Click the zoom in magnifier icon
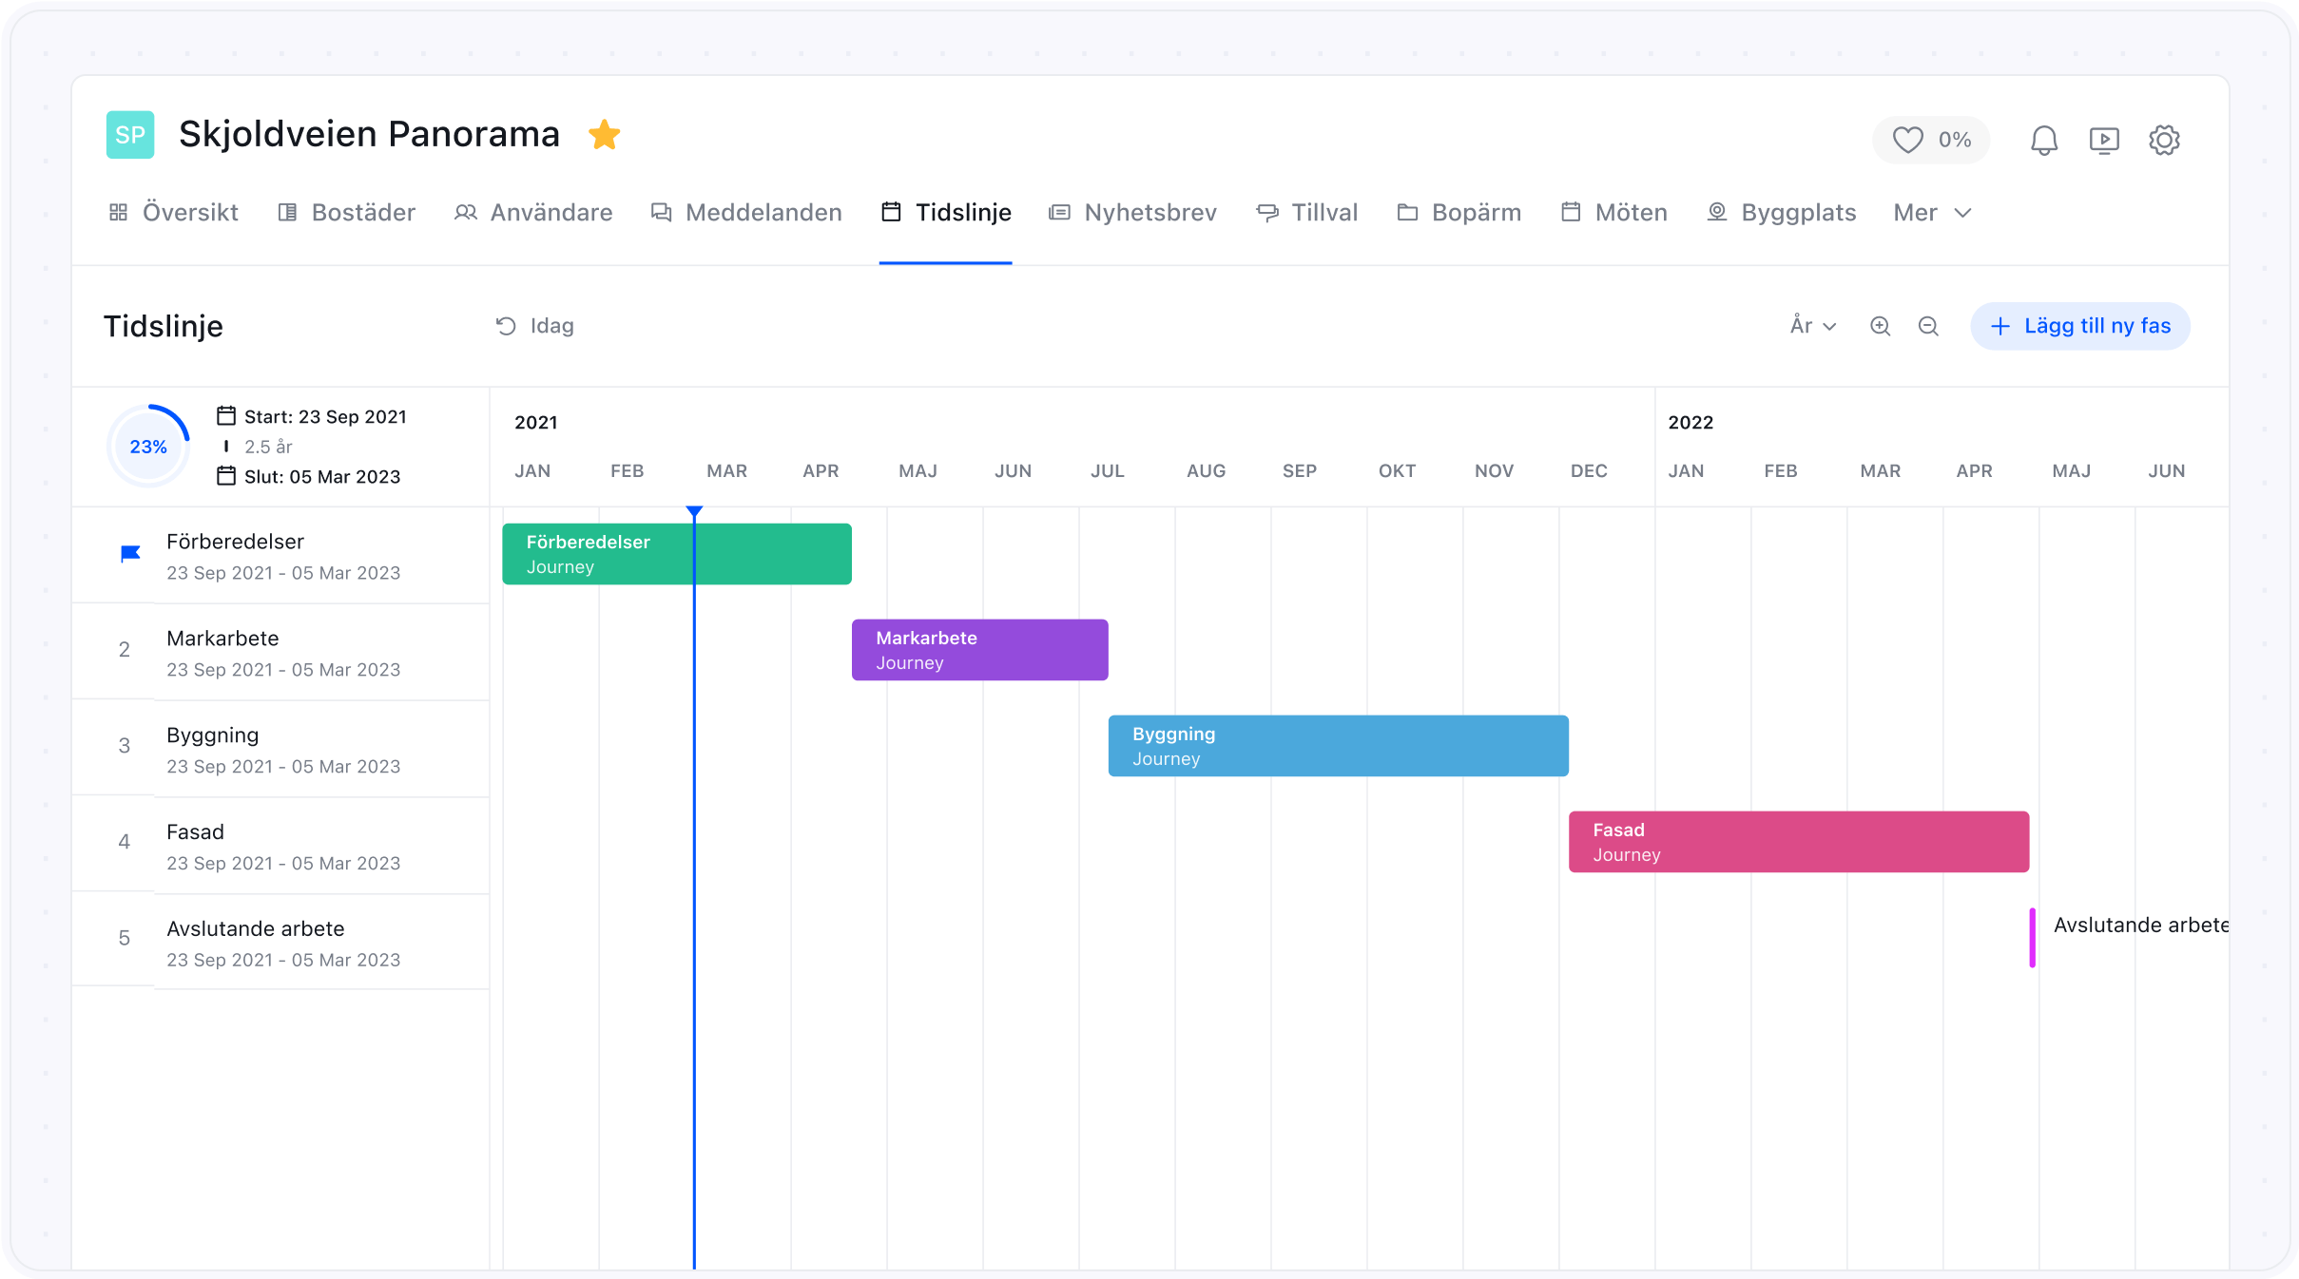 [1880, 326]
